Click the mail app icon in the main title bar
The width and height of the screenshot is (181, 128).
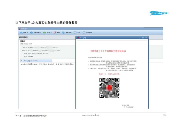[20, 29]
